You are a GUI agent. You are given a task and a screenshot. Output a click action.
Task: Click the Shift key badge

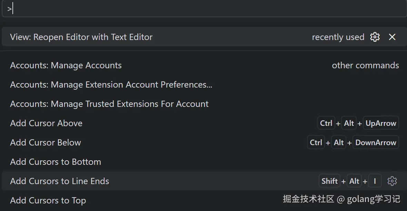329,181
